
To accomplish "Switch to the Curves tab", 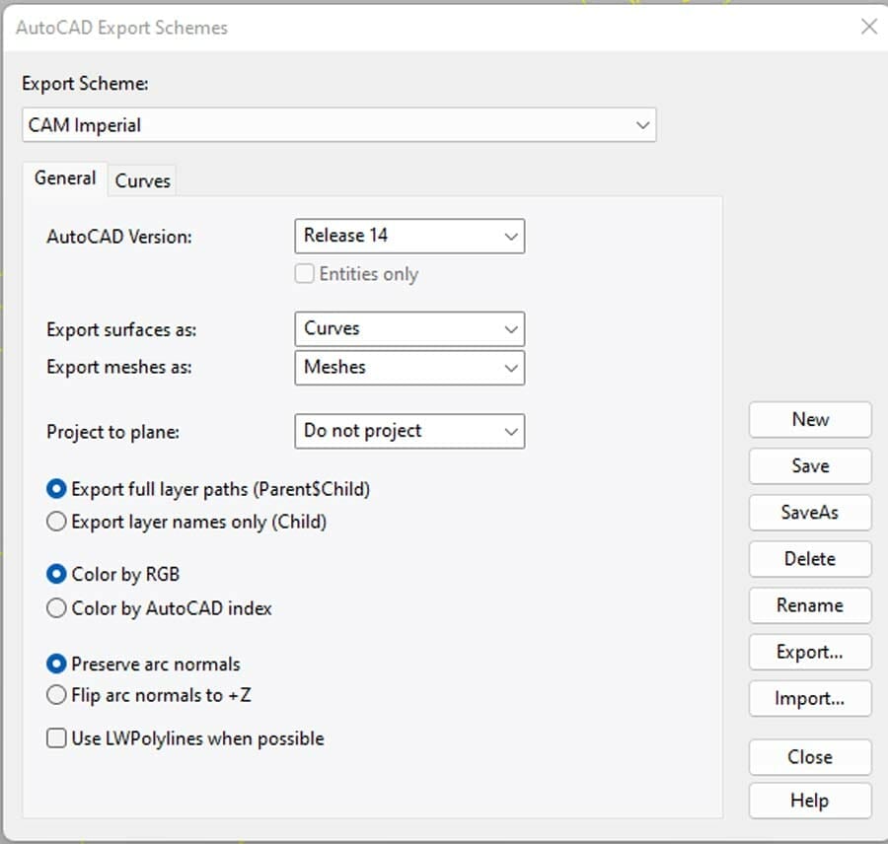I will click(x=142, y=180).
